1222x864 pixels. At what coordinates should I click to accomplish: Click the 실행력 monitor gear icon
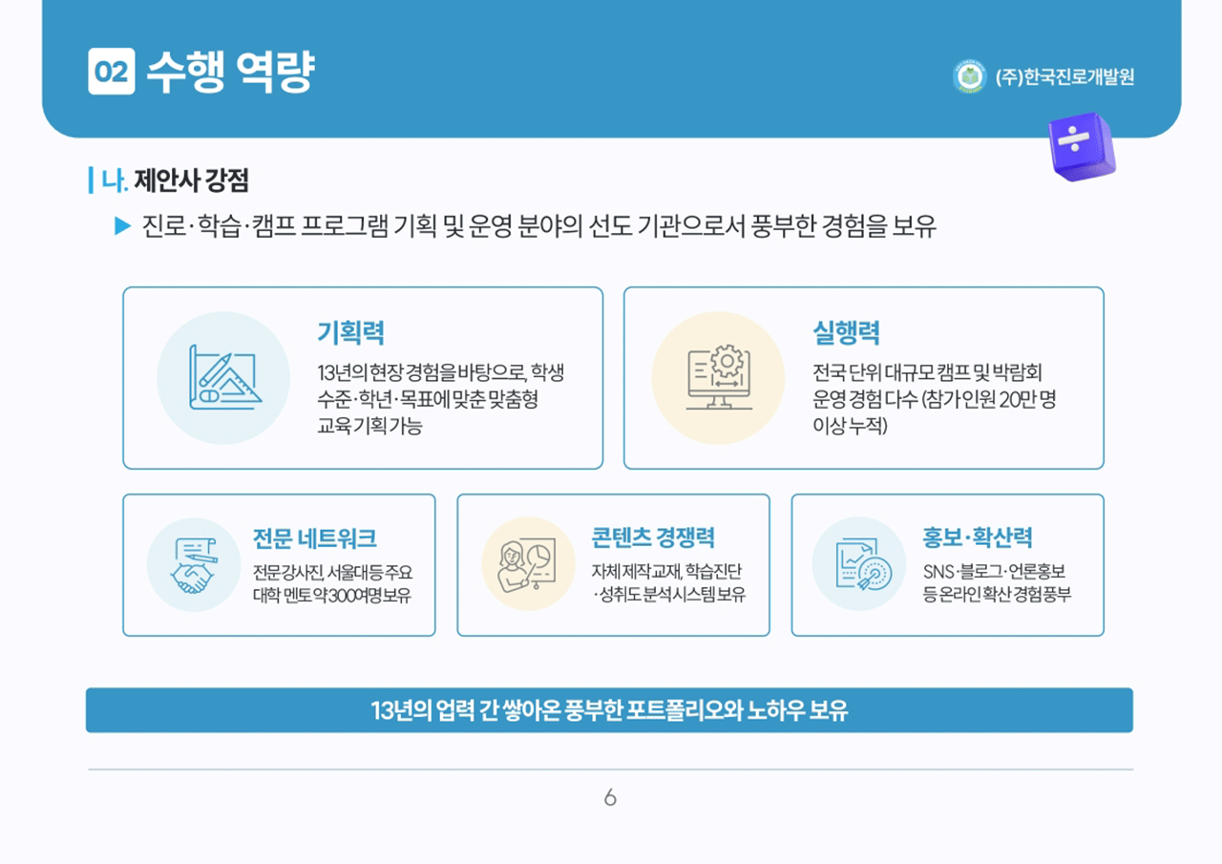(718, 378)
